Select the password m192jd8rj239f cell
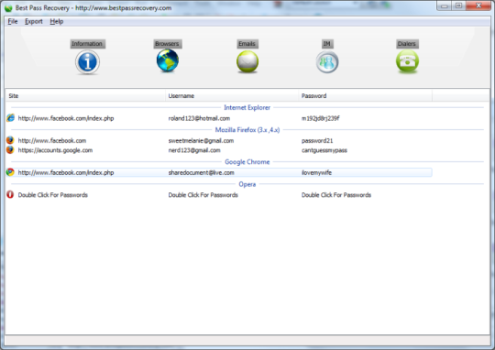The height and width of the screenshot is (350, 495). 321,118
